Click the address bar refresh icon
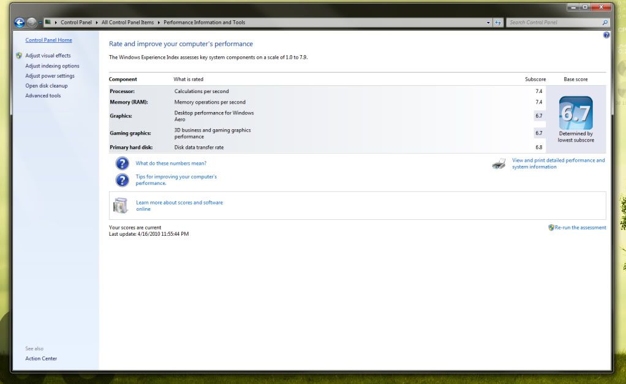The width and height of the screenshot is (626, 384). click(x=498, y=23)
